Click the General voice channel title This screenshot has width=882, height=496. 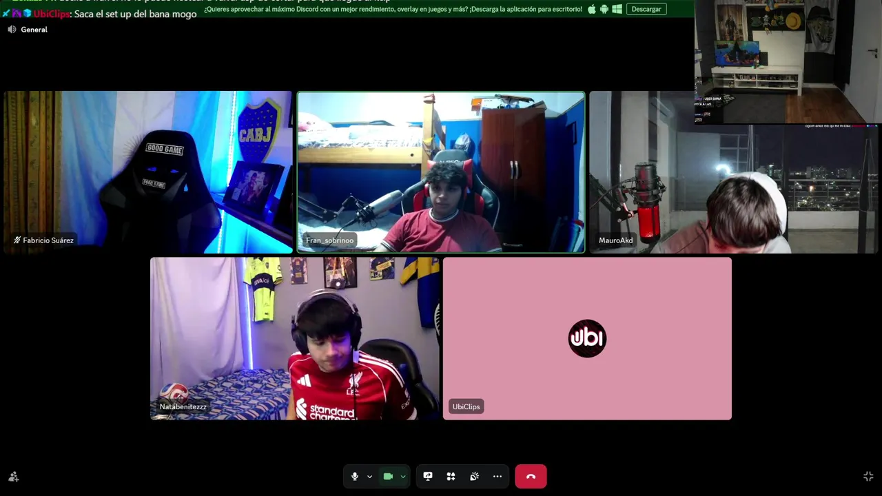(34, 30)
